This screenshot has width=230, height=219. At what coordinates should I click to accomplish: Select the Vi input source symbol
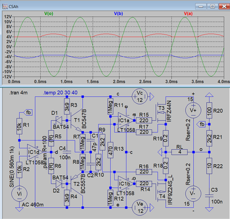[19, 194]
